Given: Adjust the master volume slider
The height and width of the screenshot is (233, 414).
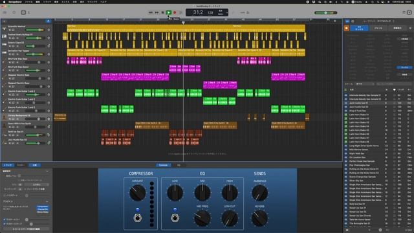Looking at the screenshot, I should pos(326,12).
